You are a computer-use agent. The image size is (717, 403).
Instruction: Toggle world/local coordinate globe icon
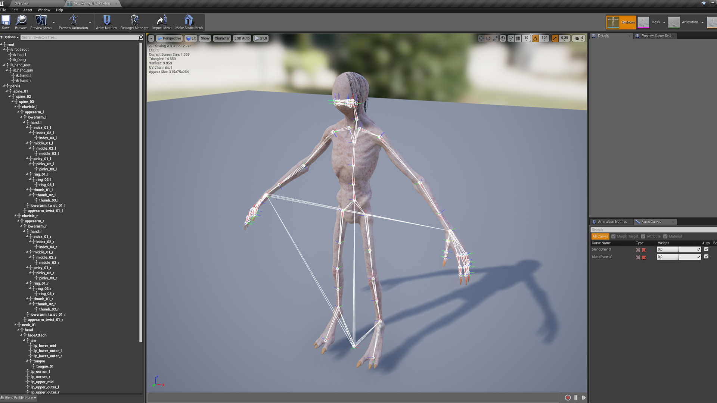tap(503, 38)
